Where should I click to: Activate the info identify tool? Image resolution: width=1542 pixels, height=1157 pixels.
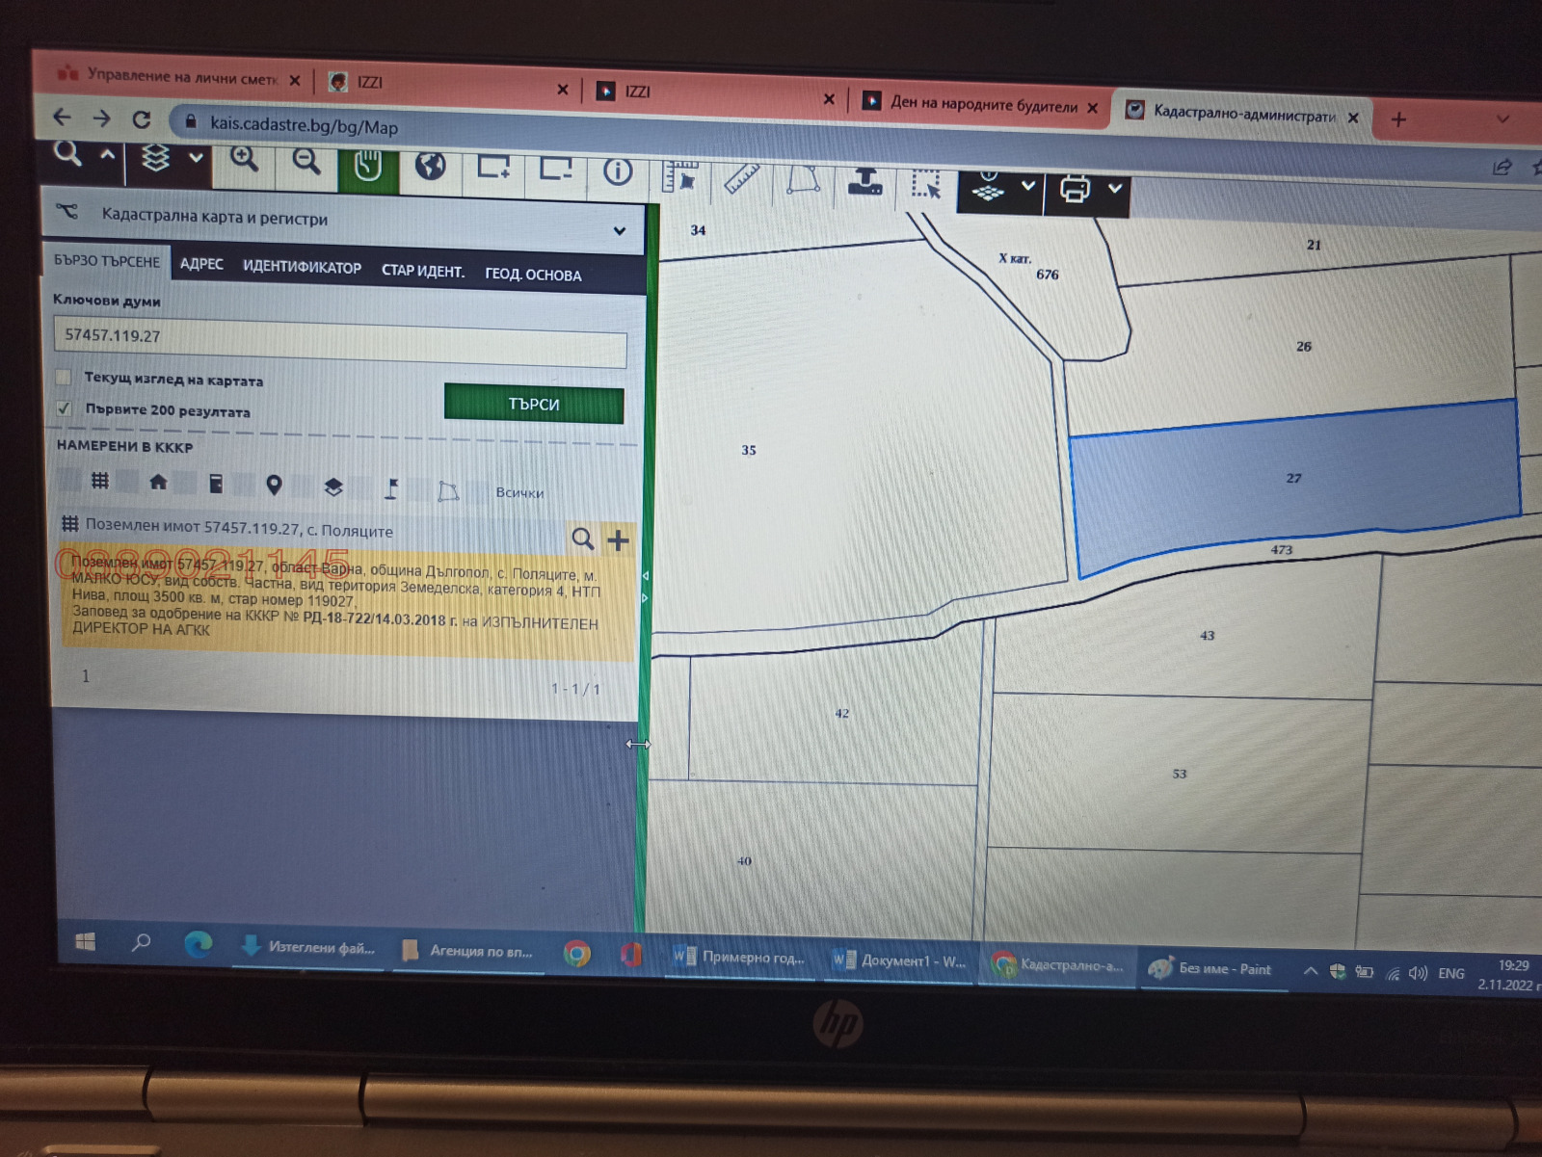pyautogui.click(x=618, y=171)
